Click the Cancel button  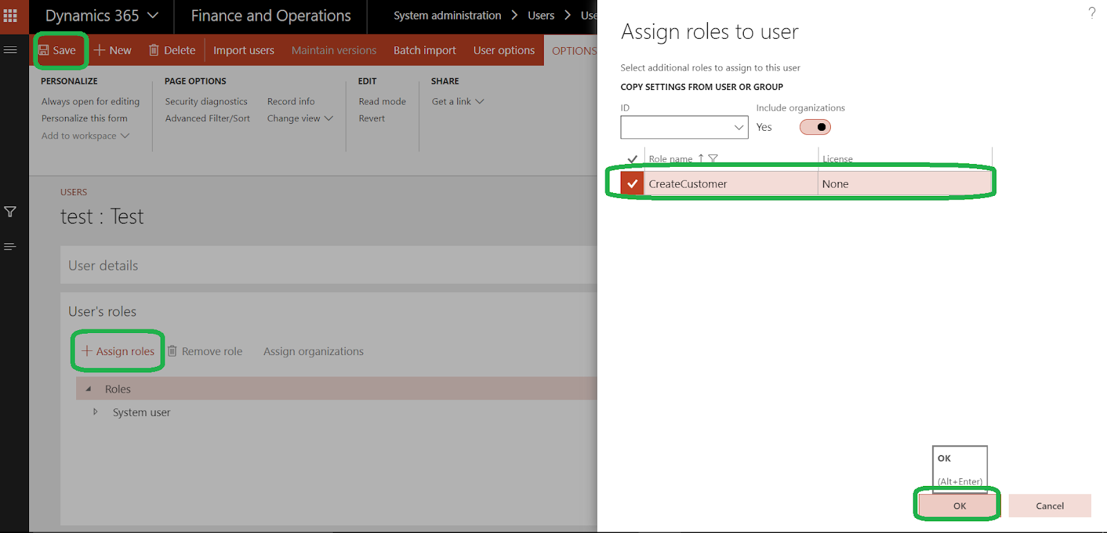tap(1049, 506)
